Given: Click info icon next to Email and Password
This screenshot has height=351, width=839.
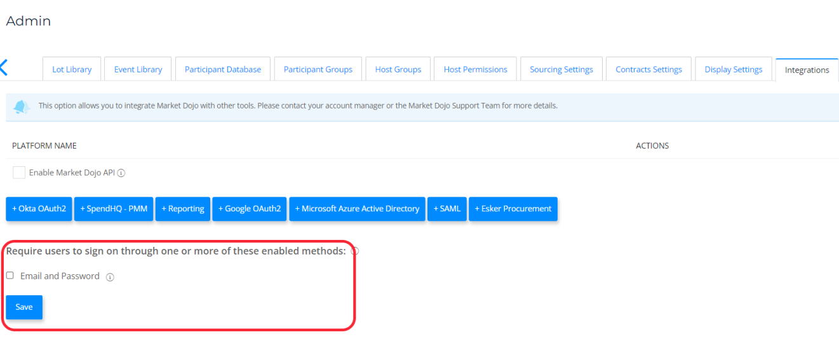Looking at the screenshot, I should point(110,277).
